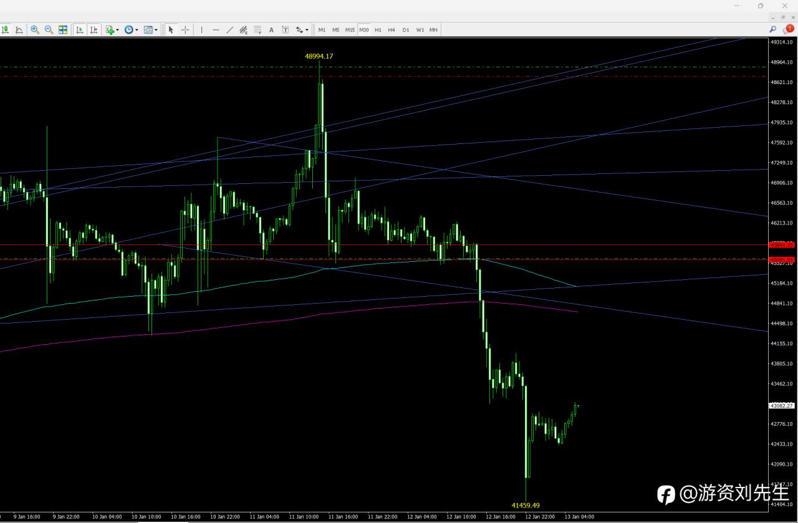Zoom out on the chart
798x523 pixels.
click(49, 29)
